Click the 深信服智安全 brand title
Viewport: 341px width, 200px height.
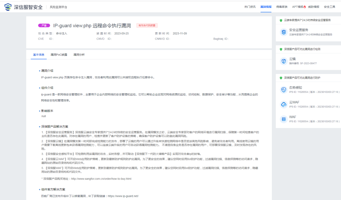28,7
